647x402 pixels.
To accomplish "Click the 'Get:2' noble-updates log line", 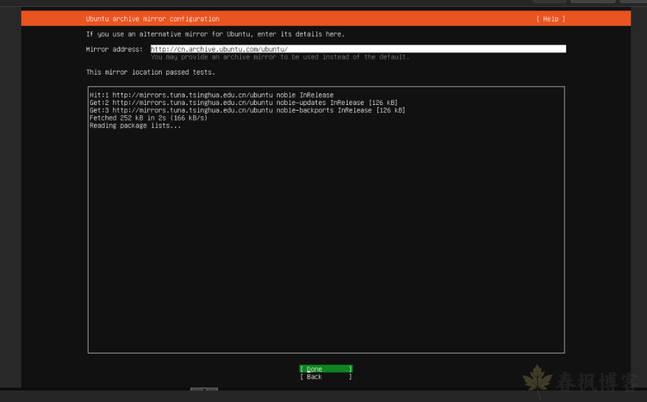I will tap(243, 103).
